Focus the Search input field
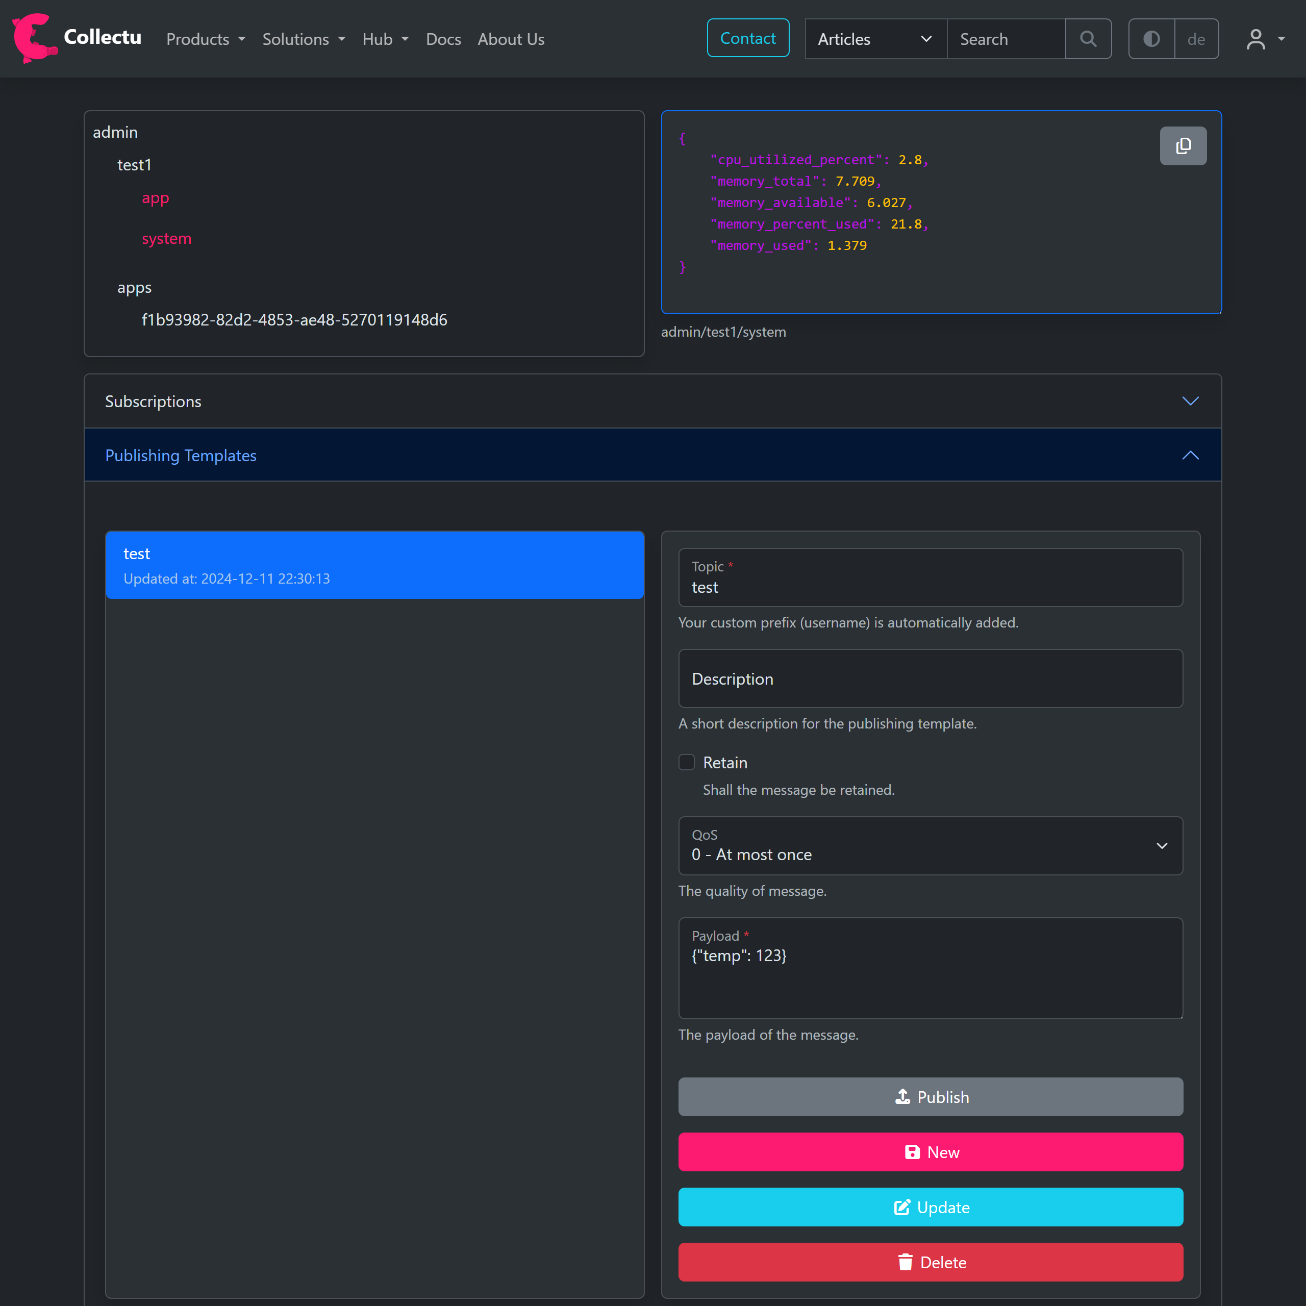The width and height of the screenshot is (1306, 1306). point(1006,39)
